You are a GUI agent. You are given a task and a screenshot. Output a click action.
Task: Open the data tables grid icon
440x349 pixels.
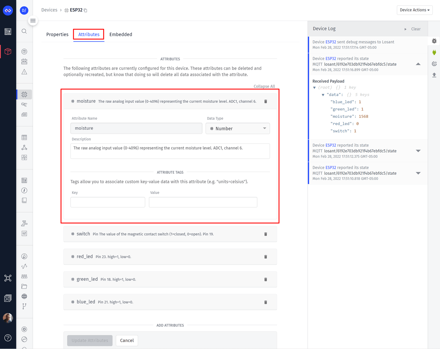(24, 137)
